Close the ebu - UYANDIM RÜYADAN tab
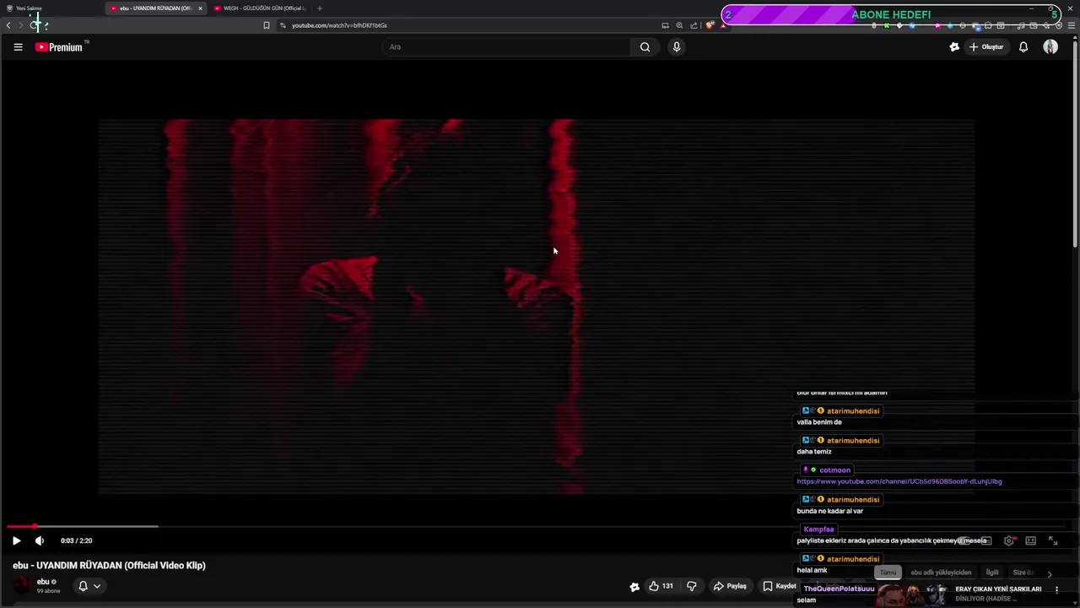 (x=200, y=8)
